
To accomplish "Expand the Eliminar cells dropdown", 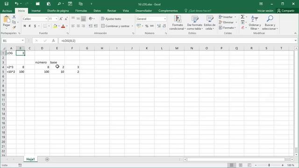I will [236, 22].
